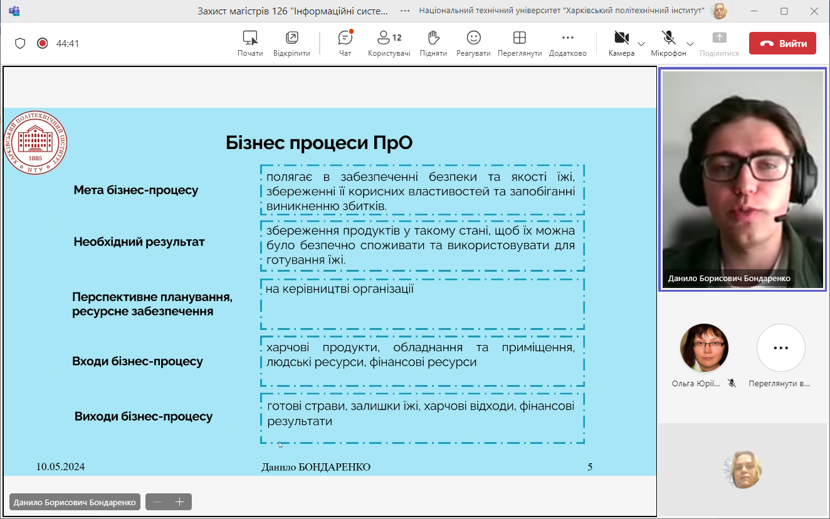Open the Реагувати reactions menu
The width and height of the screenshot is (830, 519).
point(473,43)
